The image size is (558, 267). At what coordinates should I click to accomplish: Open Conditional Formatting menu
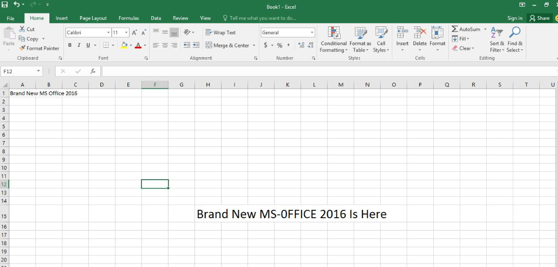pos(333,39)
